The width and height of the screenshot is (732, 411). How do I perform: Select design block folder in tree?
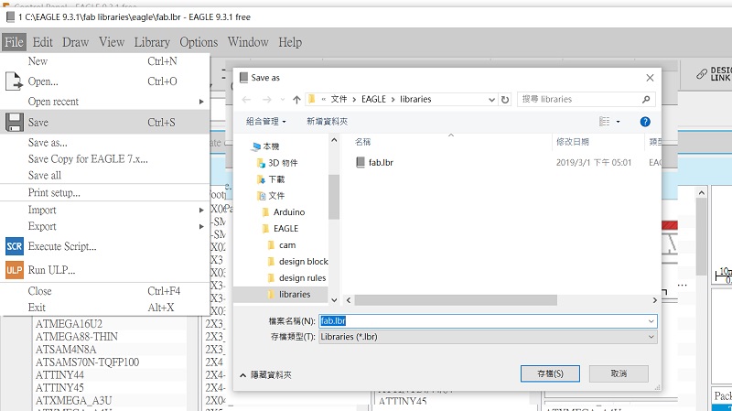(304, 262)
